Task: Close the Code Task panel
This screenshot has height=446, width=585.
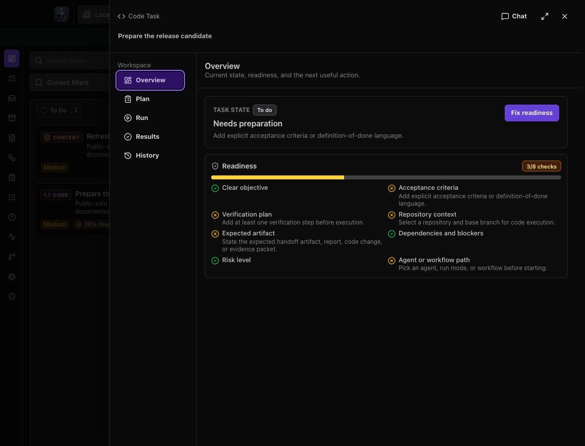Action: [565, 16]
